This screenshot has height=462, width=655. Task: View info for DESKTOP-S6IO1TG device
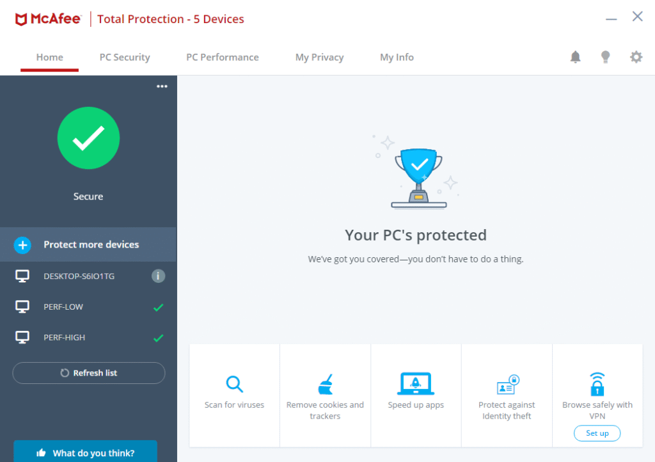(158, 276)
